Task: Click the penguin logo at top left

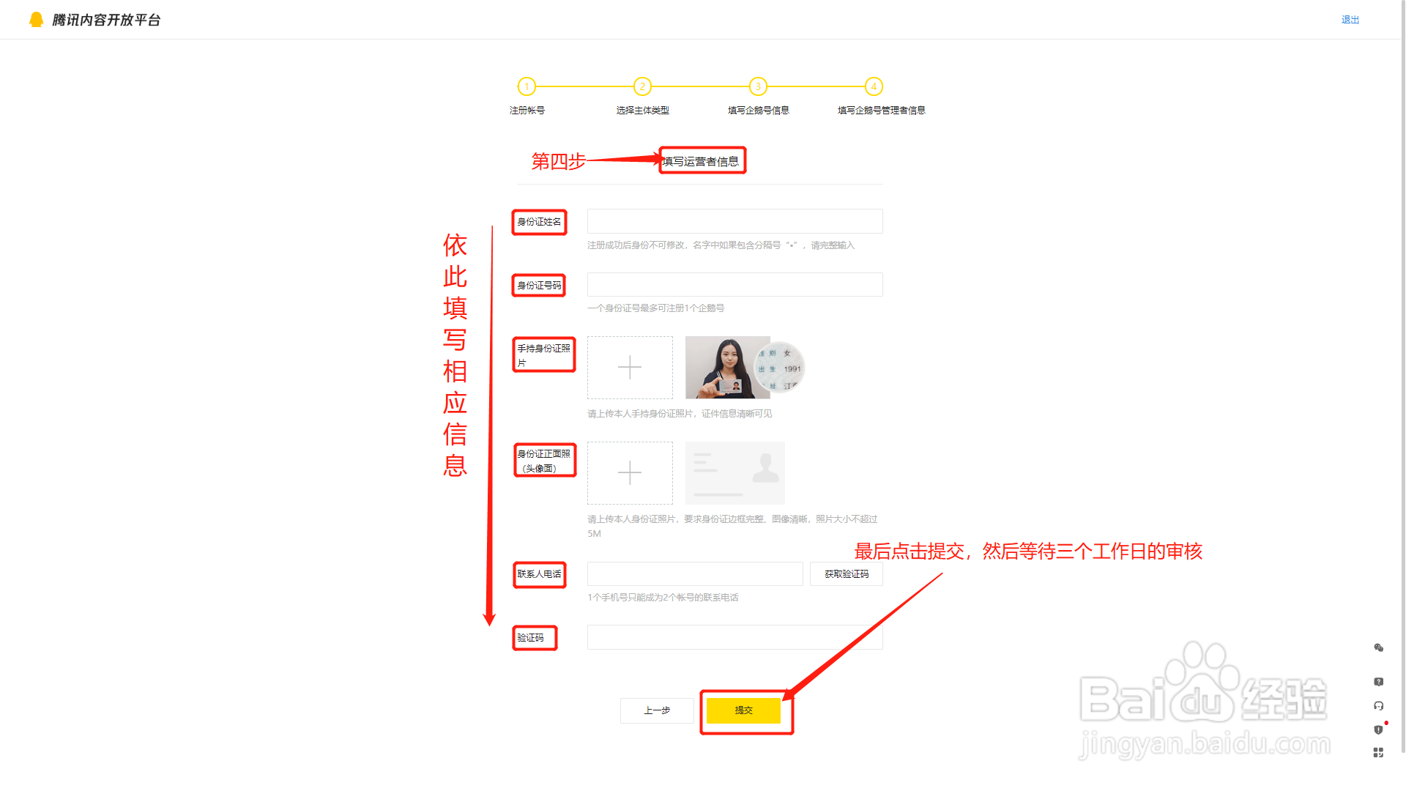Action: click(x=36, y=20)
